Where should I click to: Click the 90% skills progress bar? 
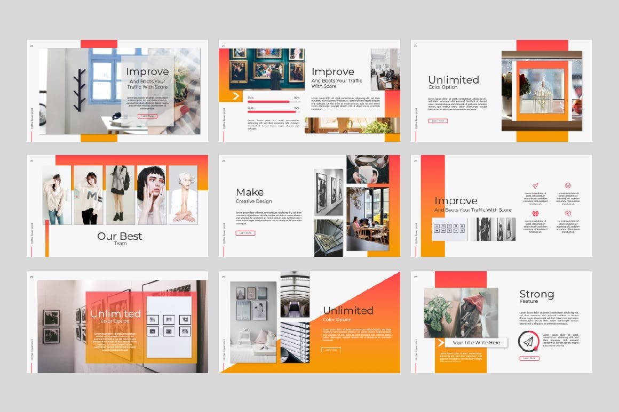274,102
